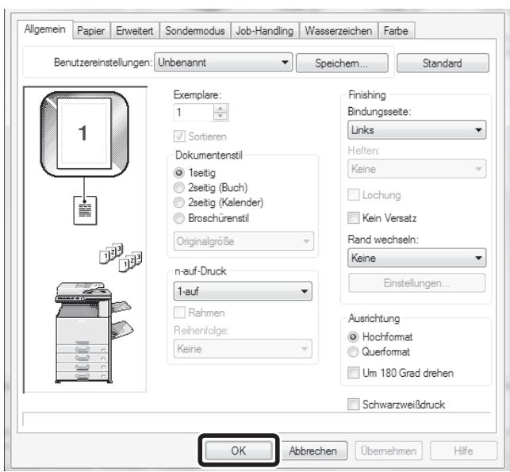Viewport: 510px width, 472px height.
Task: Click the Hilfe button
Action: tap(463, 451)
